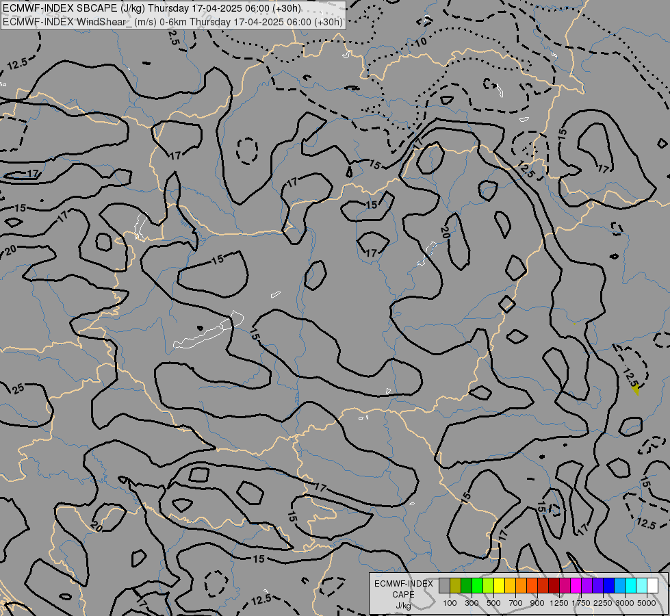
Task: Pick the dark maroon legend swatch
Action: 554,586
